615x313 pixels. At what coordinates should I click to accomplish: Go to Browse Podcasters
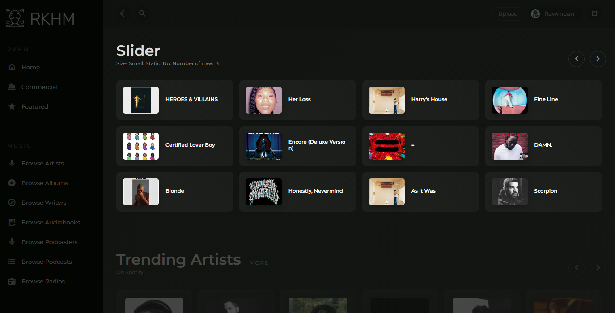point(50,242)
